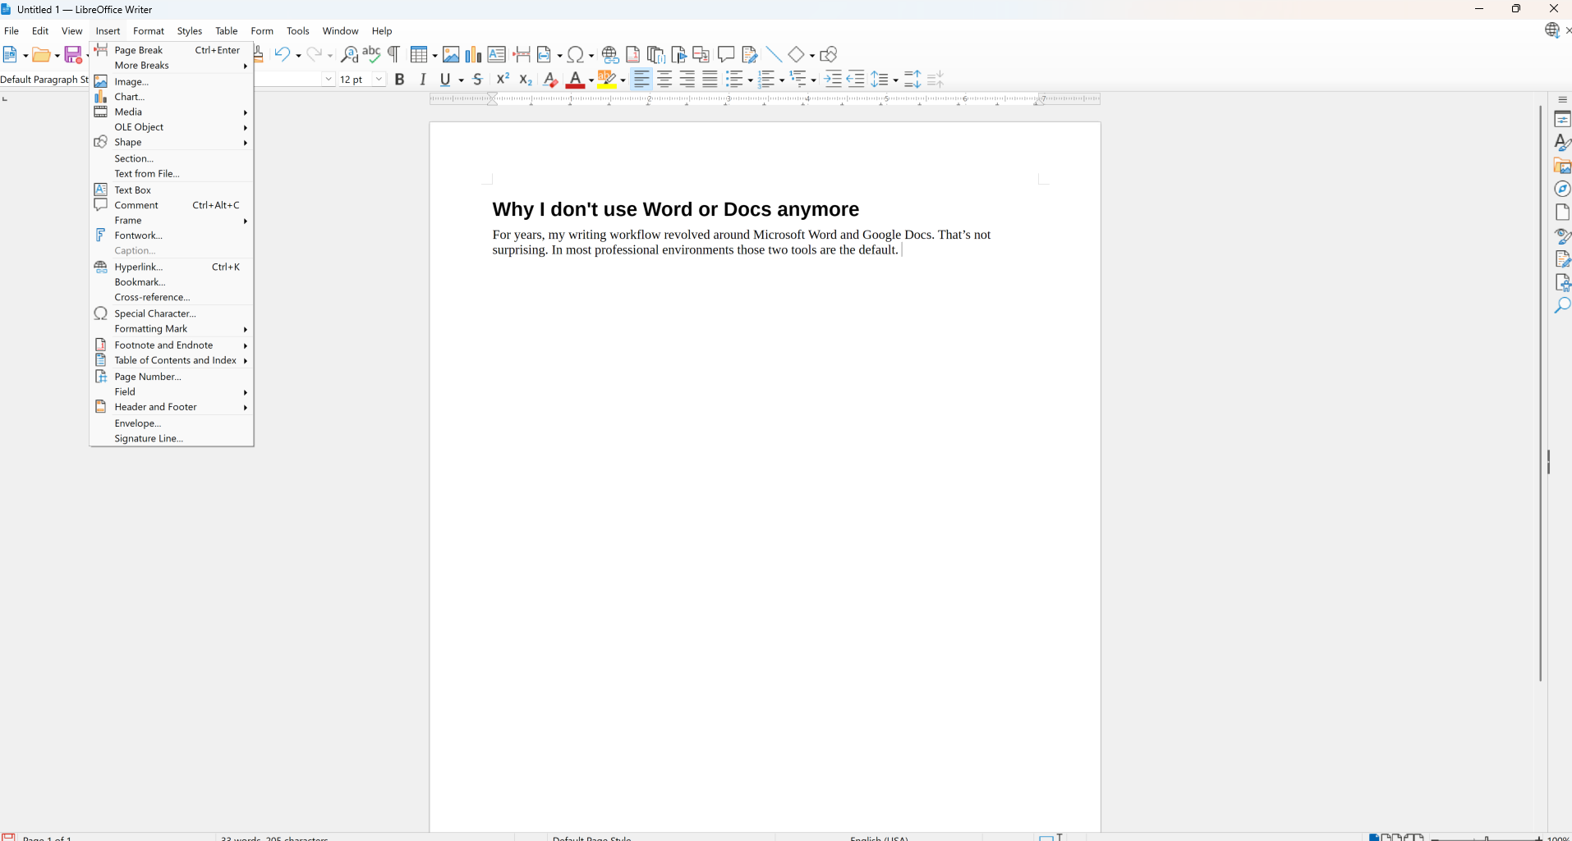The image size is (1572, 841).
Task: Expand Header and Footer submenu
Action: [171, 407]
